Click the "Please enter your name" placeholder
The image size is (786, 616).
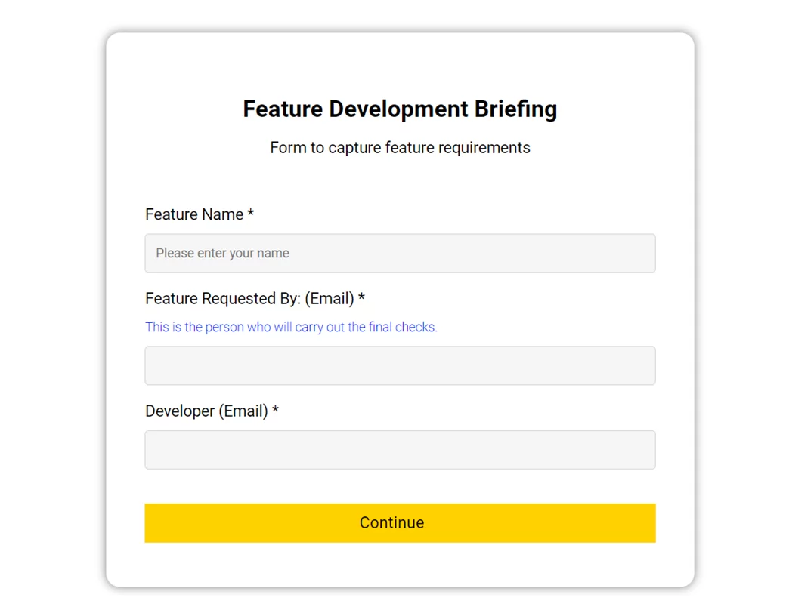[222, 253]
